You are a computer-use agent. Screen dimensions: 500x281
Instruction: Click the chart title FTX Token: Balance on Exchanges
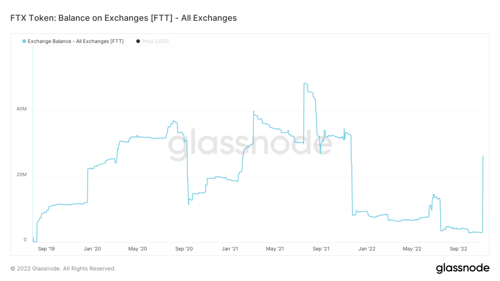pyautogui.click(x=124, y=18)
